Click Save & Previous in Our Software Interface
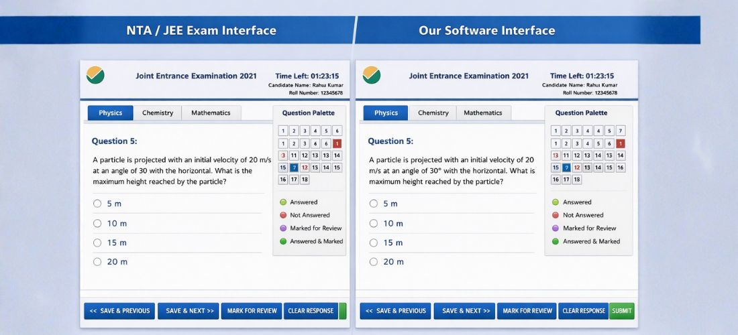Viewport: 738px width, 335px height. [x=395, y=311]
